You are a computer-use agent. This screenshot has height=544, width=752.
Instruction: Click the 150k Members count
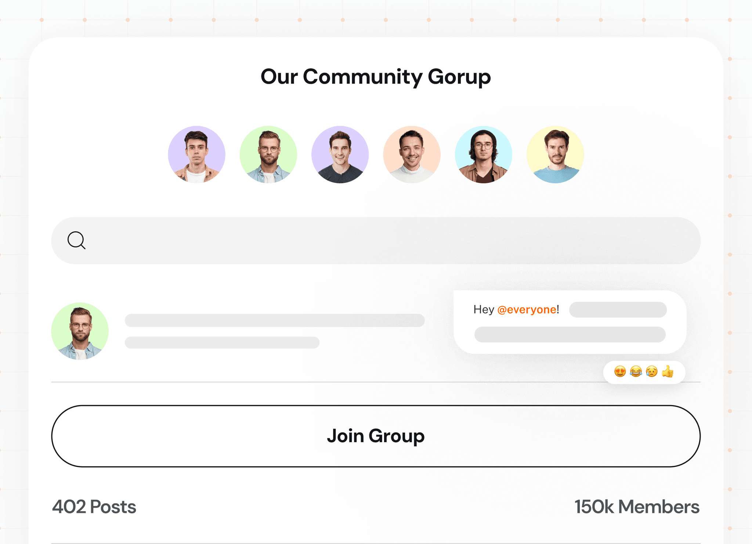pos(637,507)
